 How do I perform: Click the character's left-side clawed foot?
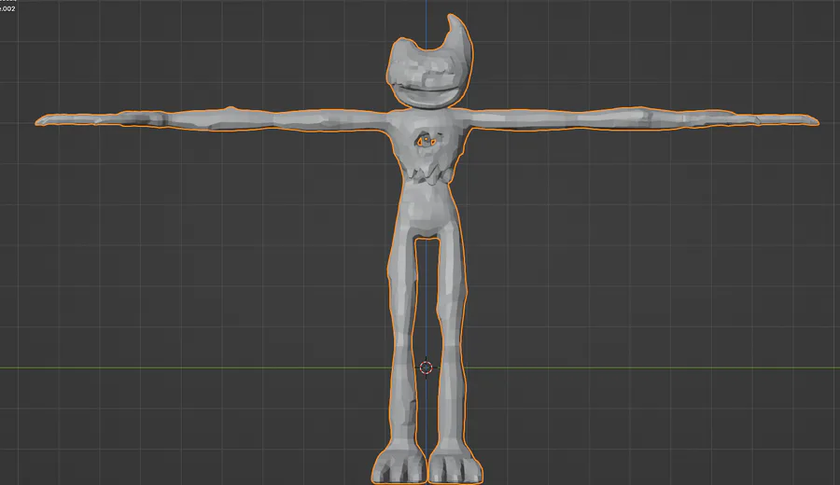tap(399, 463)
